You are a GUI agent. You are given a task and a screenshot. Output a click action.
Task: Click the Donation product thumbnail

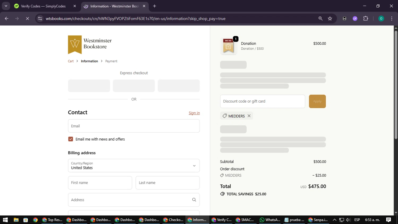pyautogui.click(x=228, y=46)
